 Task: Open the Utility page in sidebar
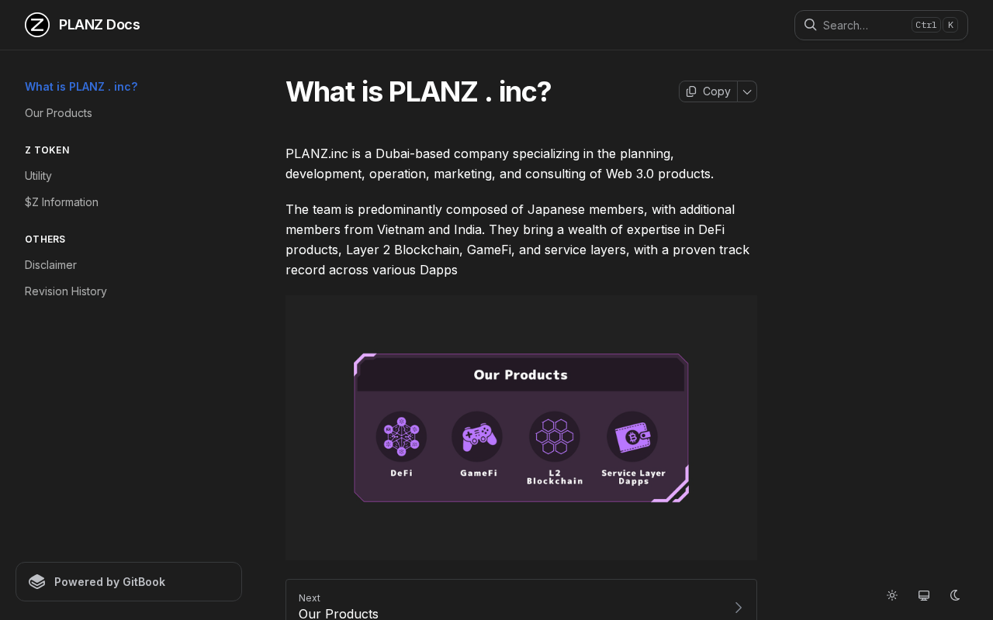pyautogui.click(x=38, y=176)
